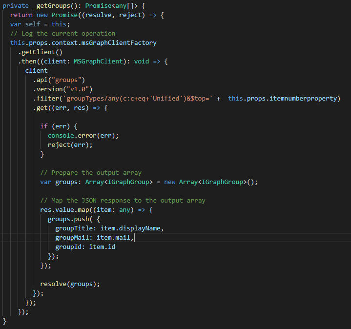Click 'msGraphClientFactory' in code

(x=119, y=43)
